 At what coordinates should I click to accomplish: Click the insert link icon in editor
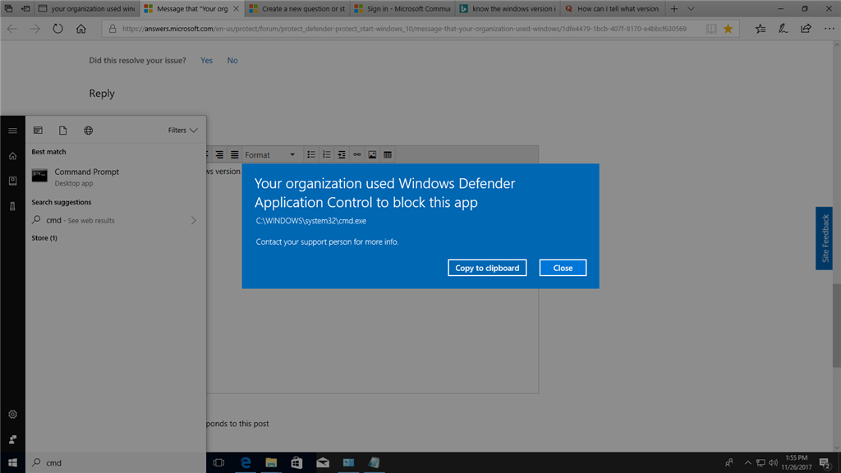tap(356, 154)
